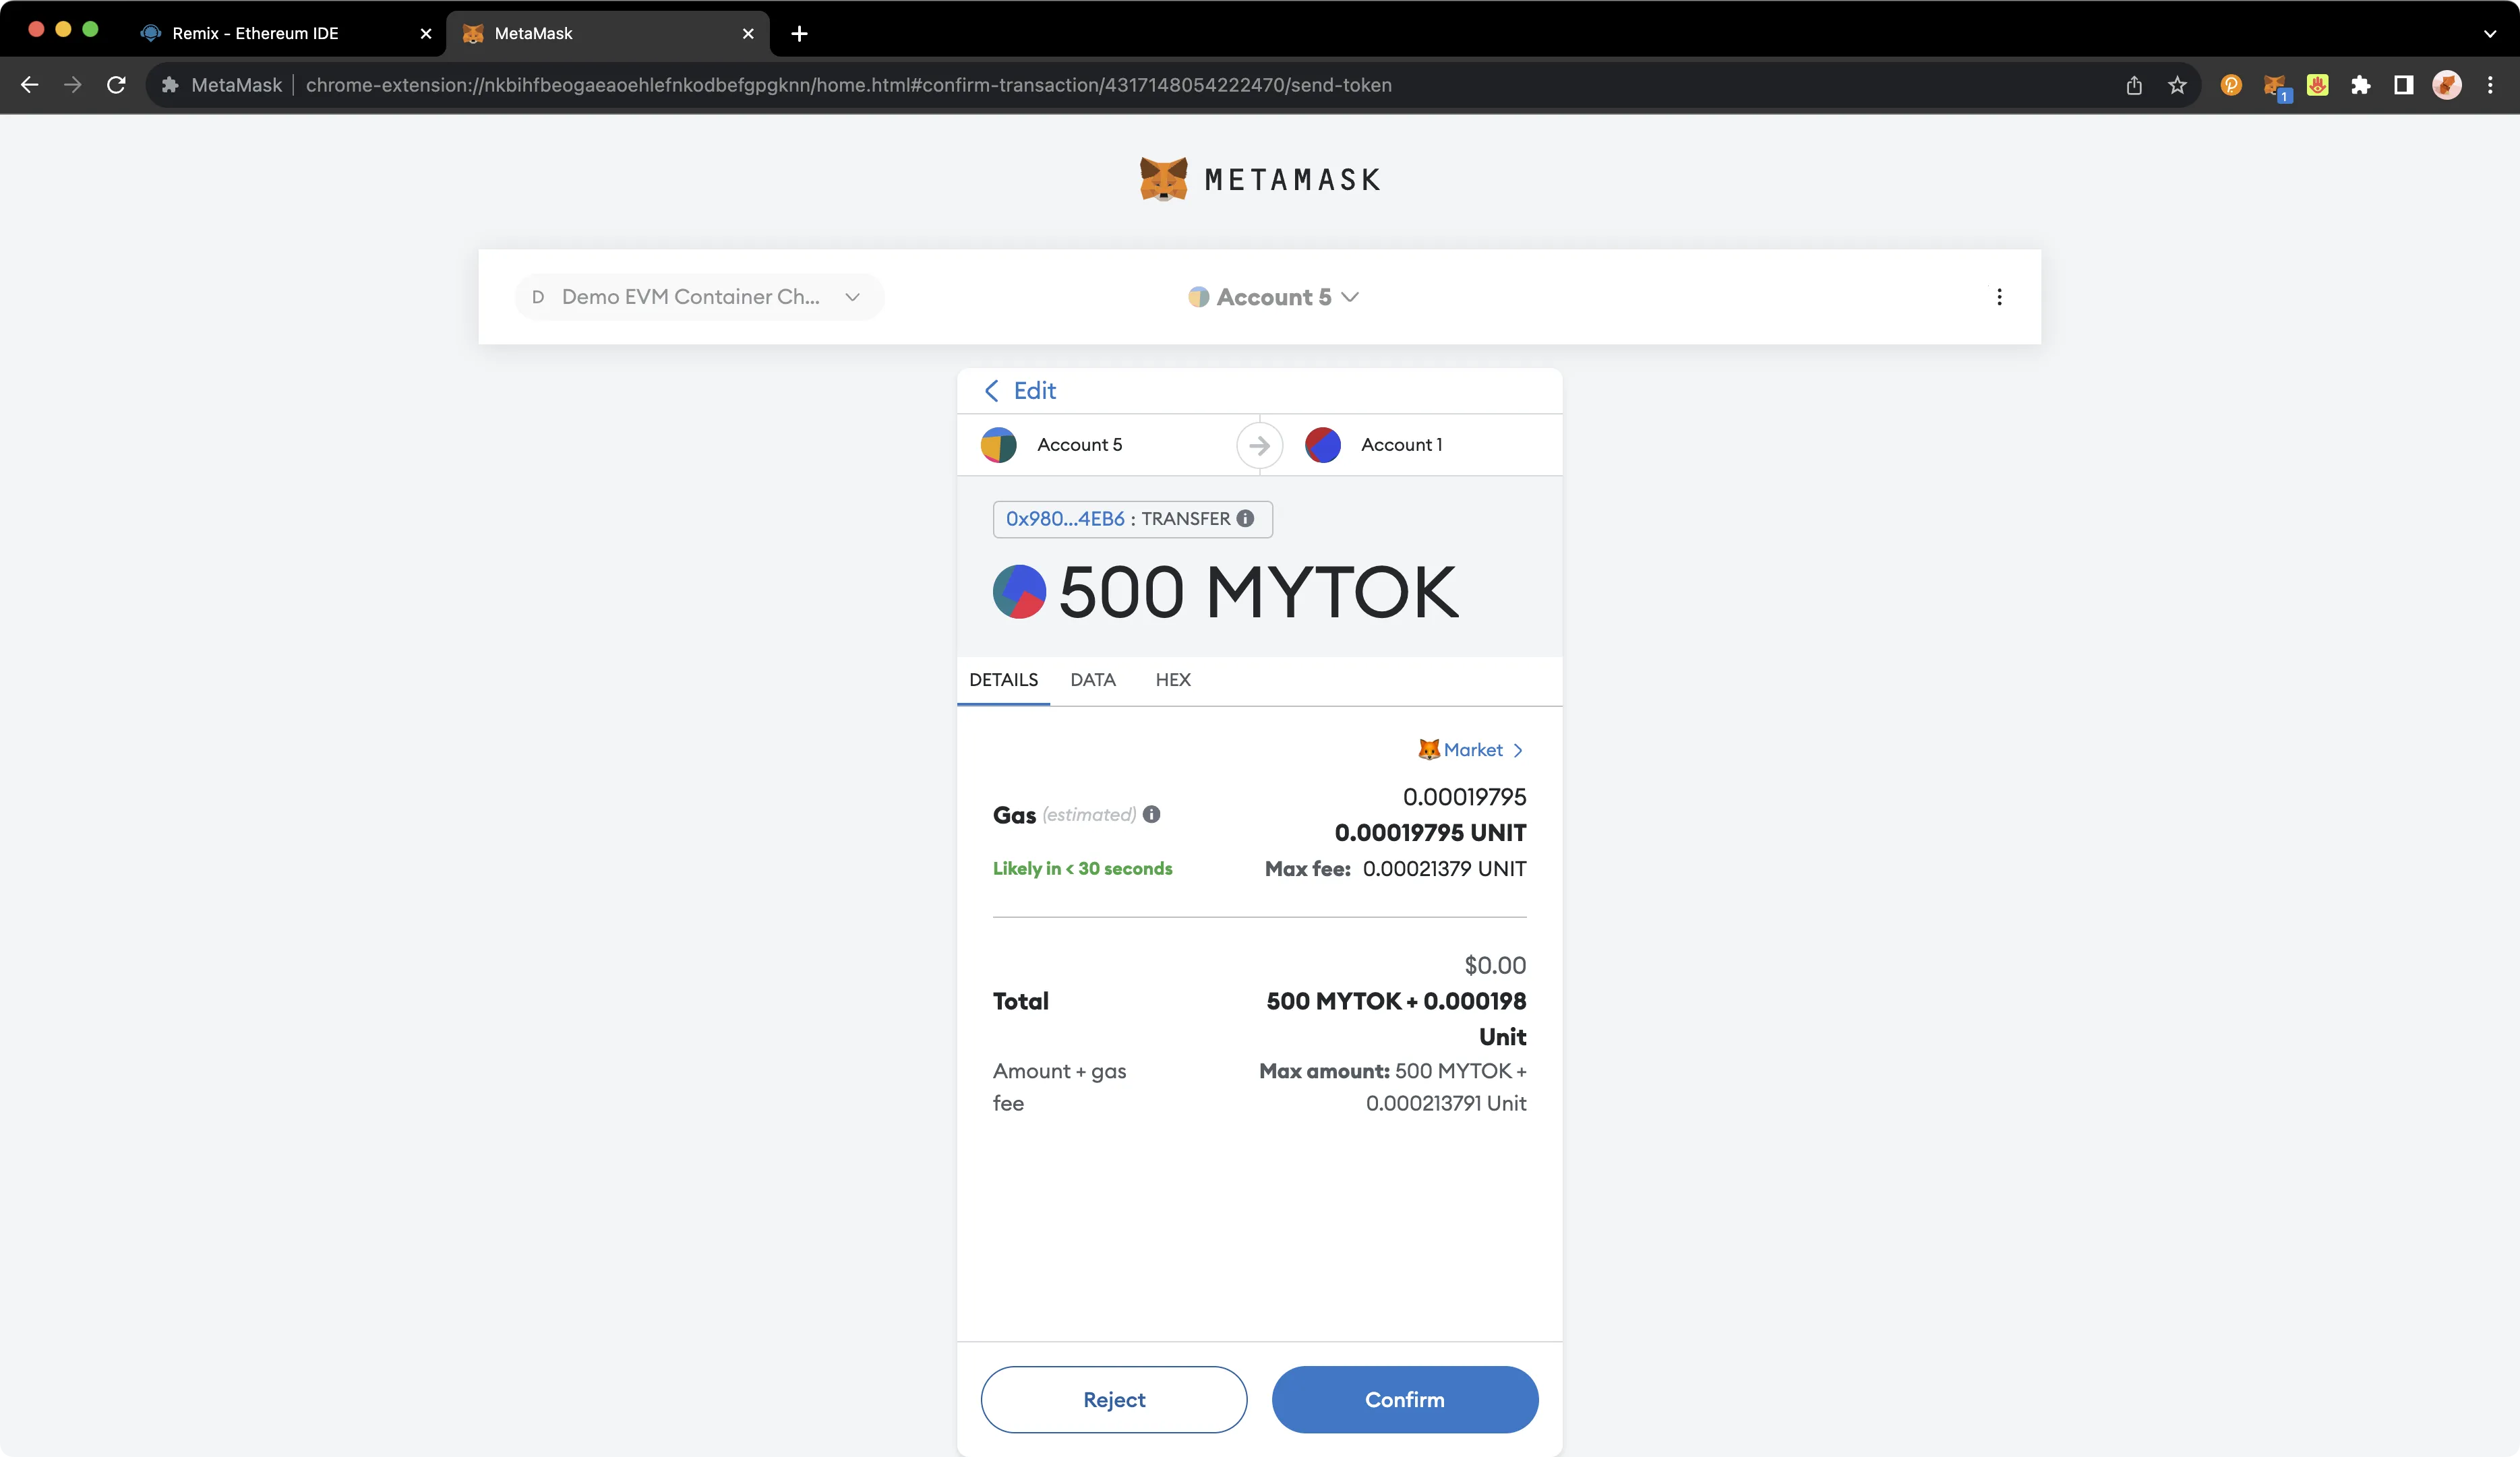Switch to the HEX tab
Screen dimensions: 2520x1457
(1172, 678)
